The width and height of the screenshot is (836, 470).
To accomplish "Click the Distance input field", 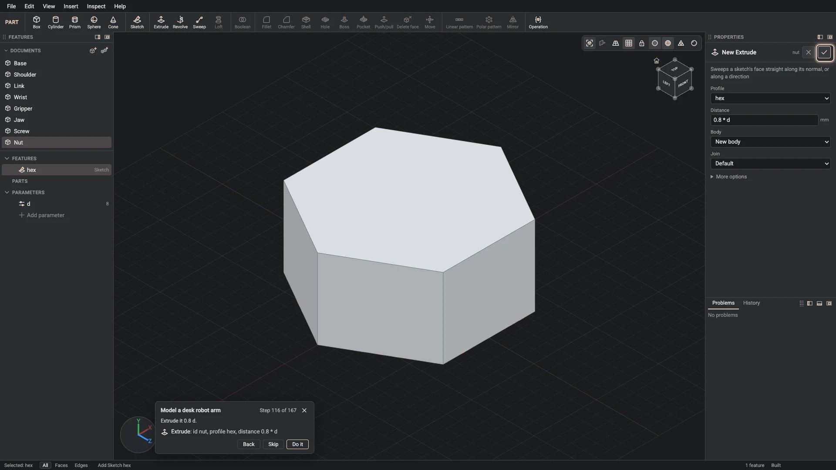I will click(x=764, y=120).
